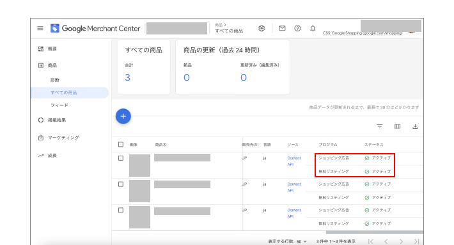Click the ステータス column header
This screenshot has width=454, height=245.
click(x=374, y=144)
